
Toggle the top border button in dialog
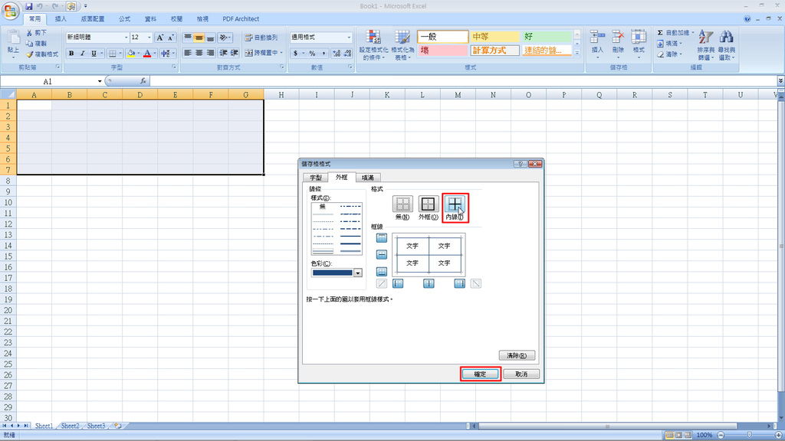coord(382,238)
